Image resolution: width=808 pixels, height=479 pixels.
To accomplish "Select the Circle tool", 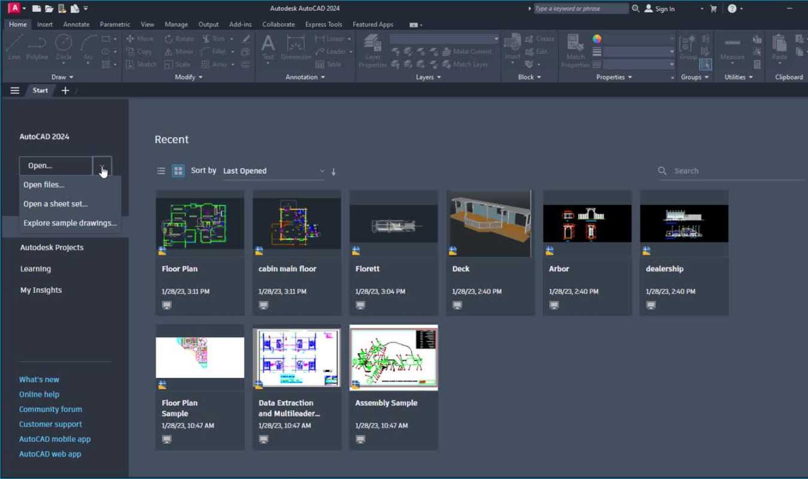I will click(63, 47).
